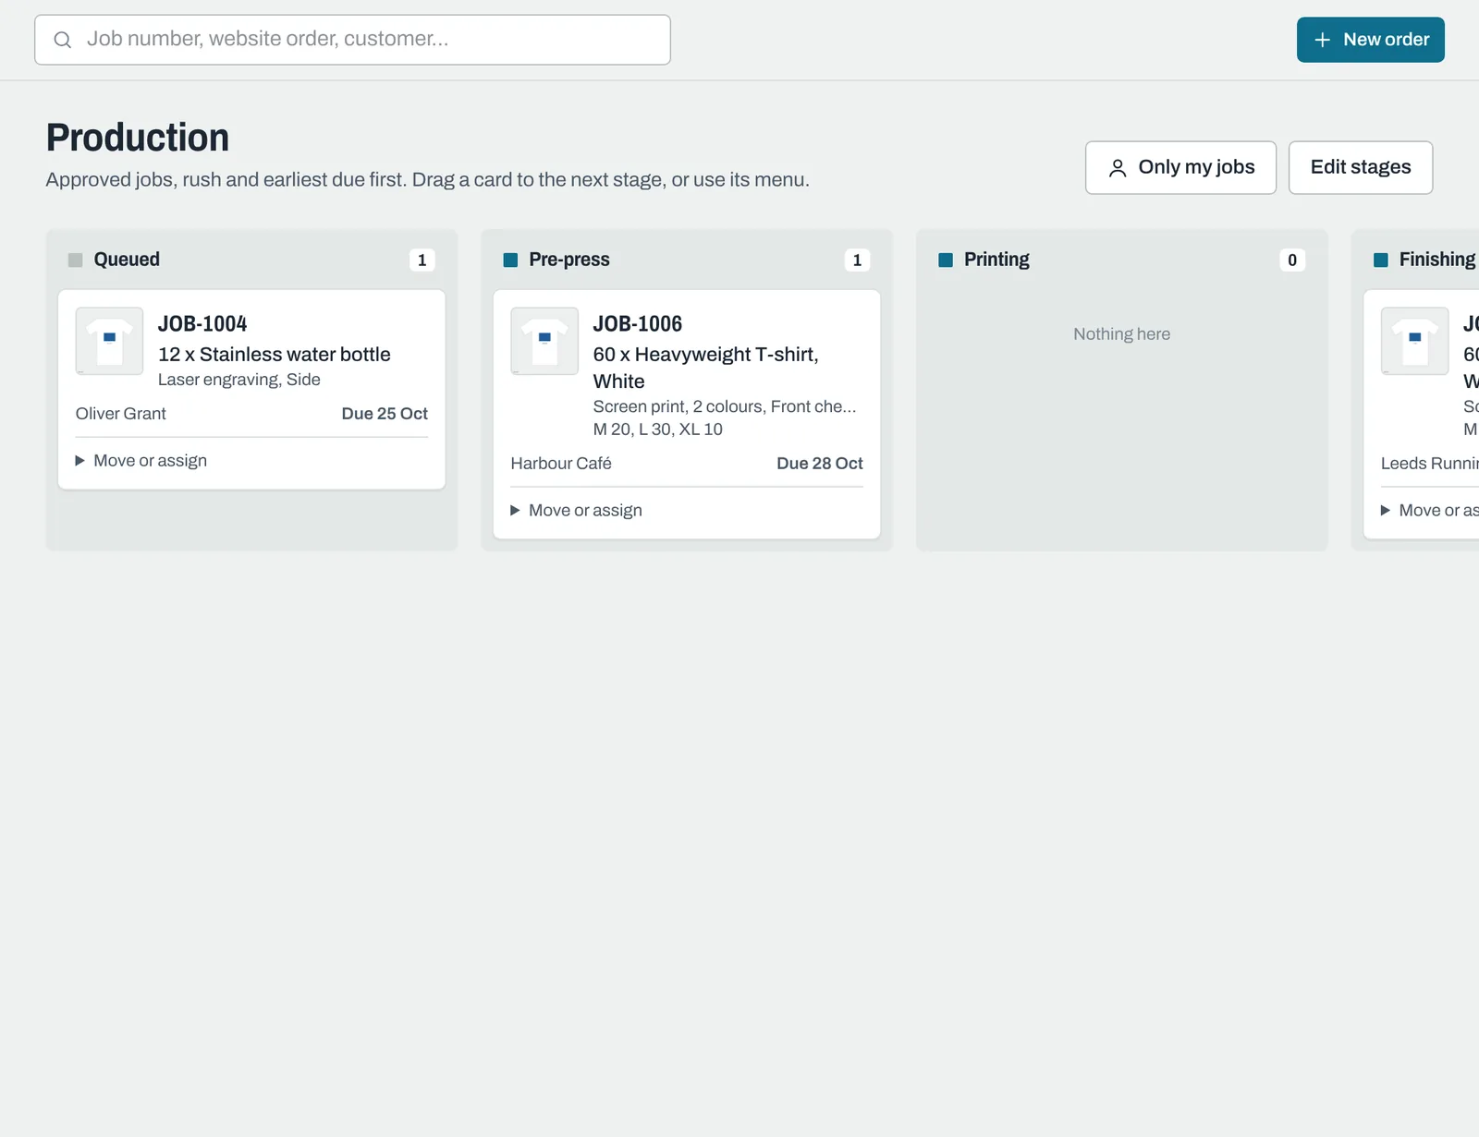1479x1137 pixels.
Task: Click 'Nothing here' in Printing column
Action: (1122, 334)
